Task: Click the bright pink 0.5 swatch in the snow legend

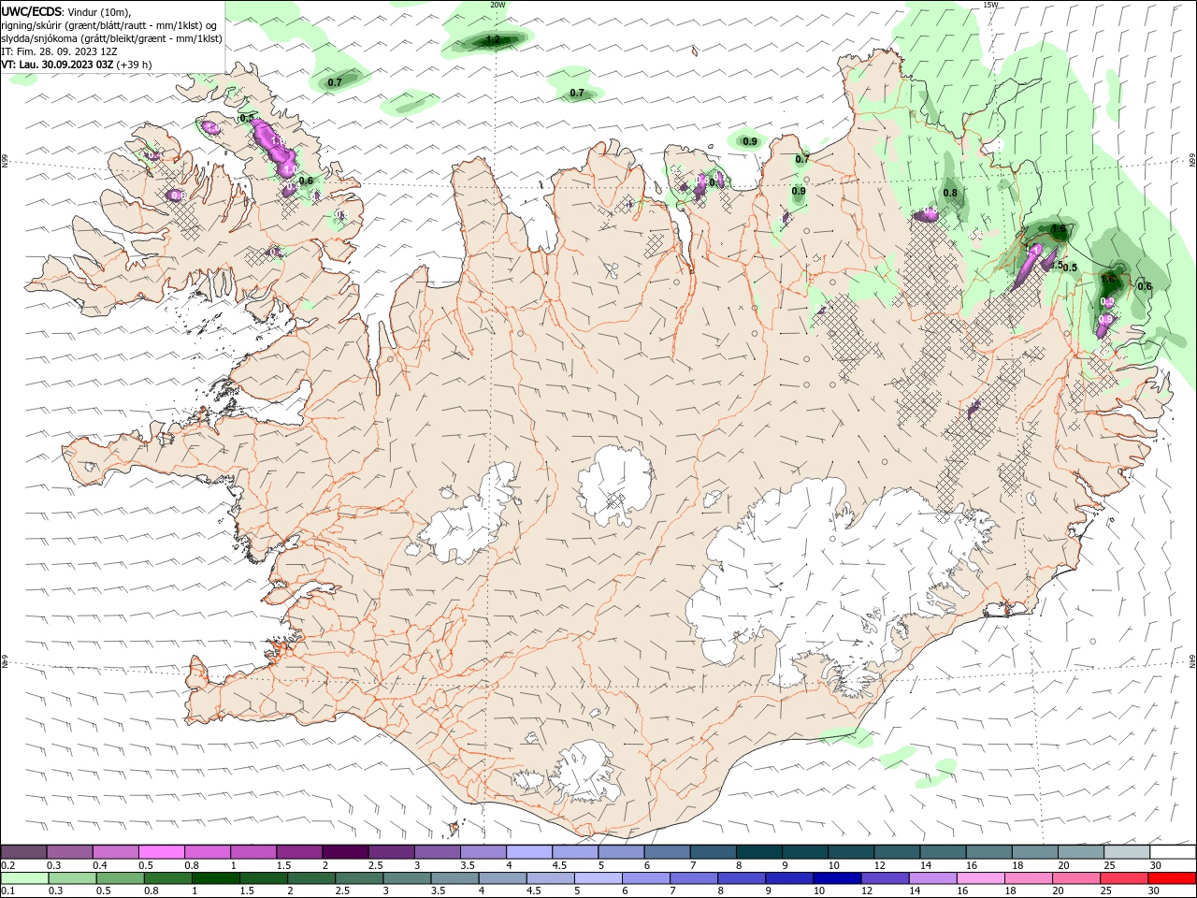Action: point(161,851)
